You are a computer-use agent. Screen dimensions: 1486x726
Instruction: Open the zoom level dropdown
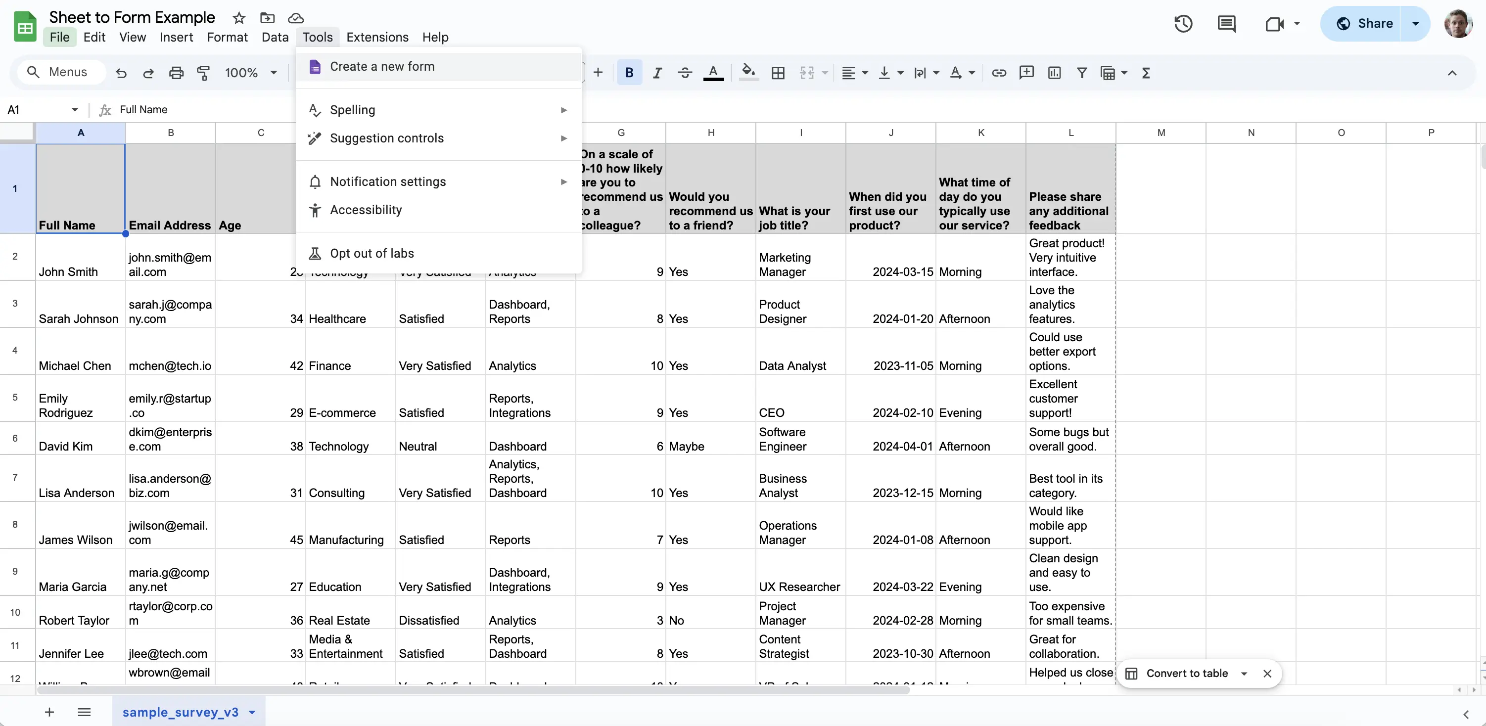(x=250, y=72)
